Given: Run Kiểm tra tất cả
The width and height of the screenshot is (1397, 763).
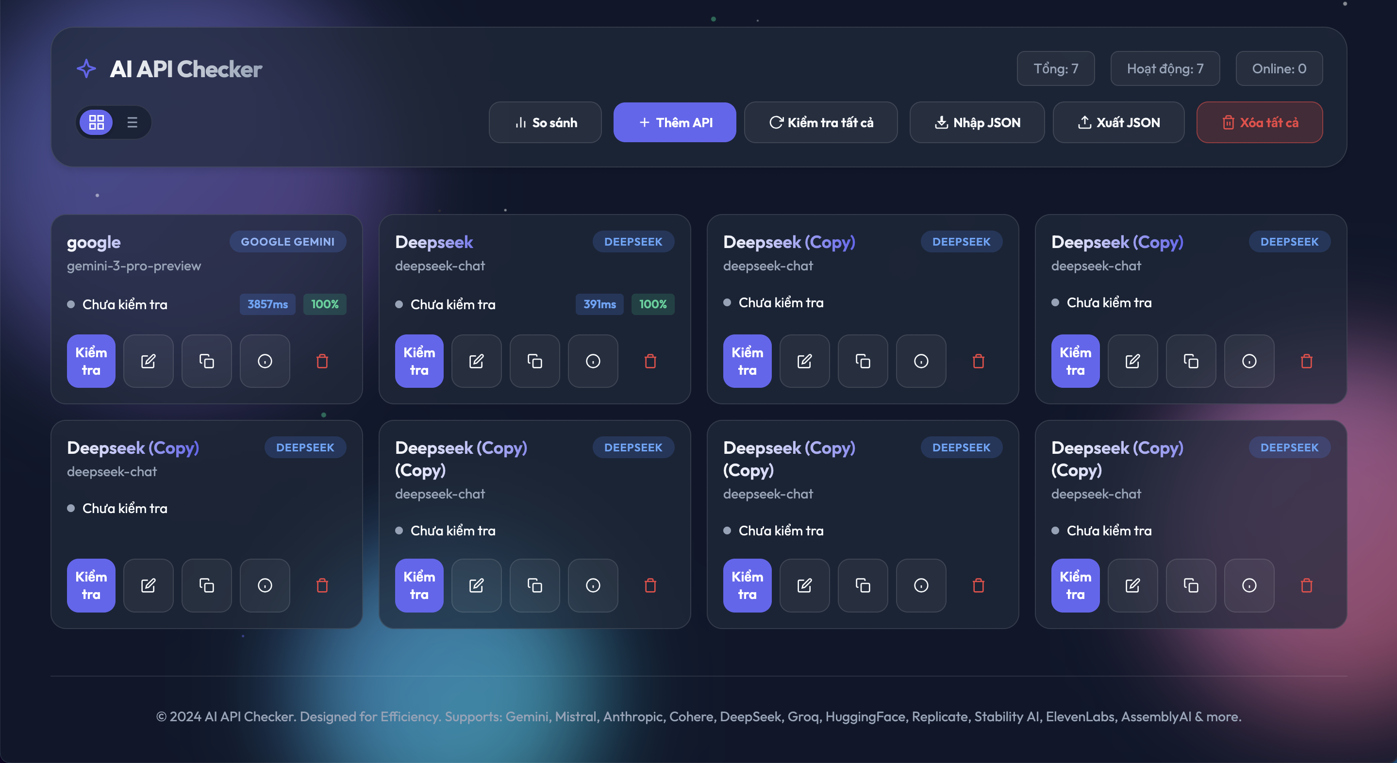Looking at the screenshot, I should tap(820, 123).
